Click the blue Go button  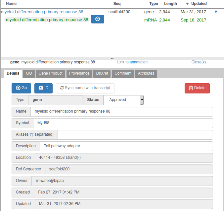21,88
